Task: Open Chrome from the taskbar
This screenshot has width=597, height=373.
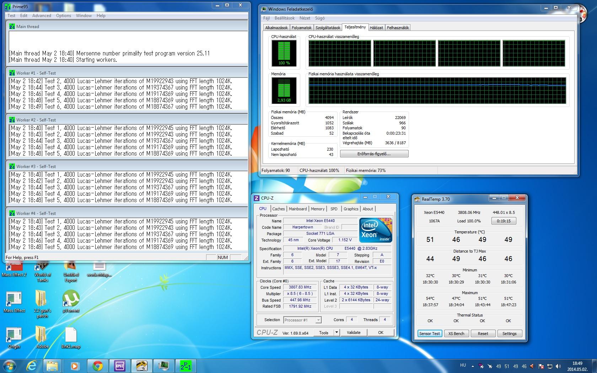Action: click(97, 366)
